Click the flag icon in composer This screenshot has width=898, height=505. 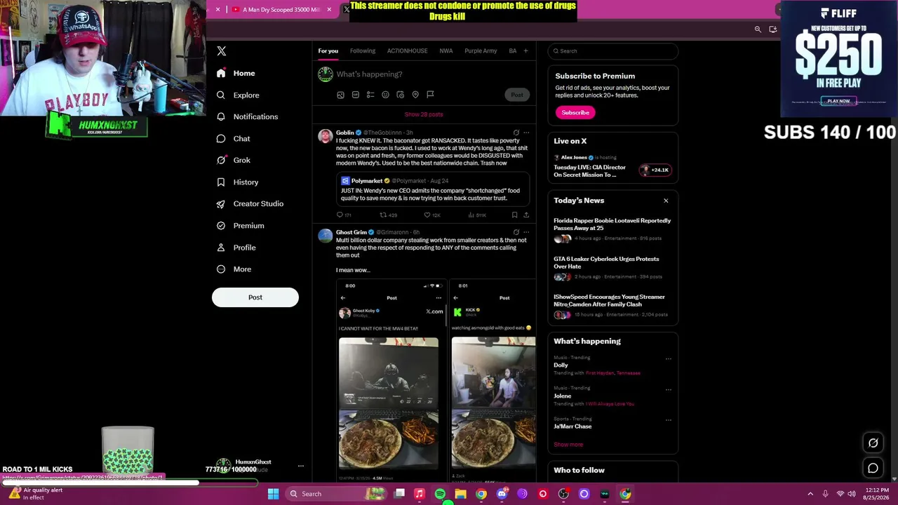pyautogui.click(x=430, y=95)
